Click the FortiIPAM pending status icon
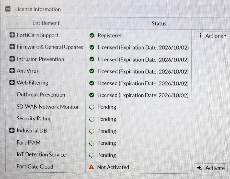The image size is (230, 179). (x=91, y=143)
